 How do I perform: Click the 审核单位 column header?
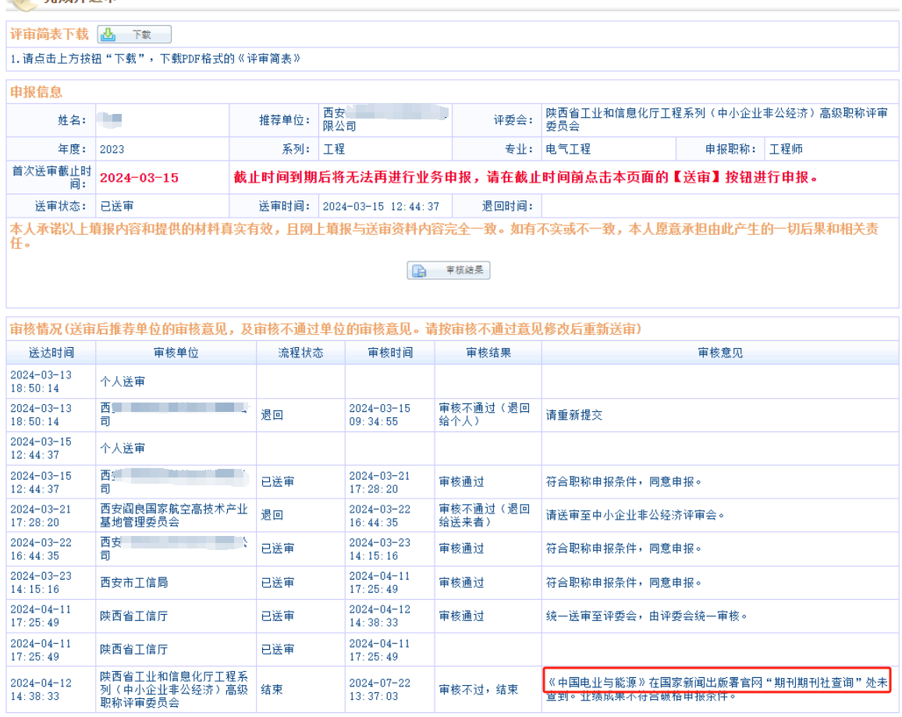[176, 353]
